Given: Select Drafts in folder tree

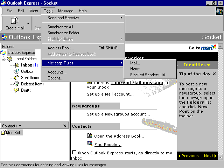Looking at the screenshot, I should pyautogui.click(x=26, y=90).
